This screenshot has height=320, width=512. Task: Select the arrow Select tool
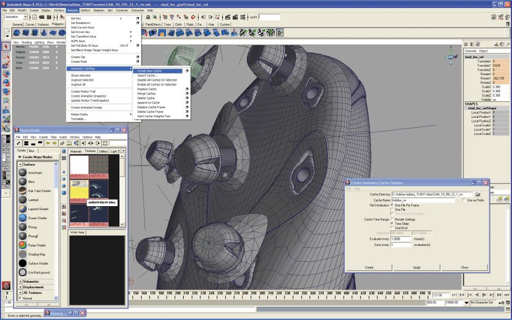click(6, 47)
